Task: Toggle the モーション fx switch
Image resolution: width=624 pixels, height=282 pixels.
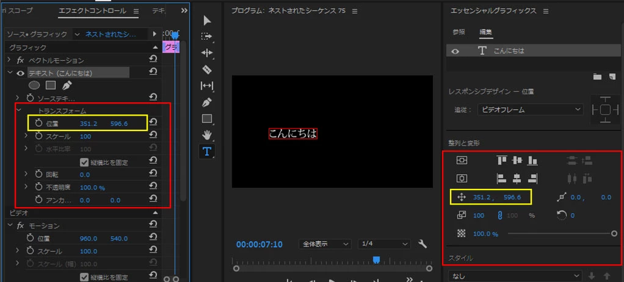Action: pos(21,225)
